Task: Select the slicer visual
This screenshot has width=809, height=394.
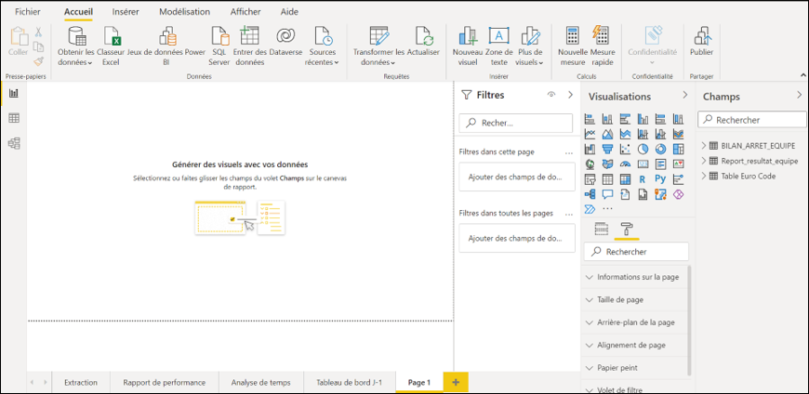Action: pos(590,179)
